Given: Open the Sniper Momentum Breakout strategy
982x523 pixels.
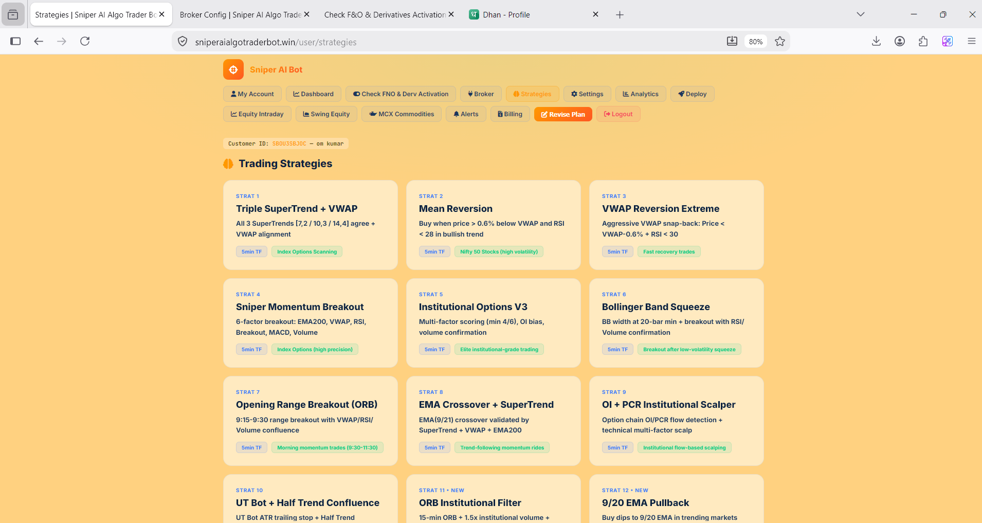Looking at the screenshot, I should coord(311,323).
